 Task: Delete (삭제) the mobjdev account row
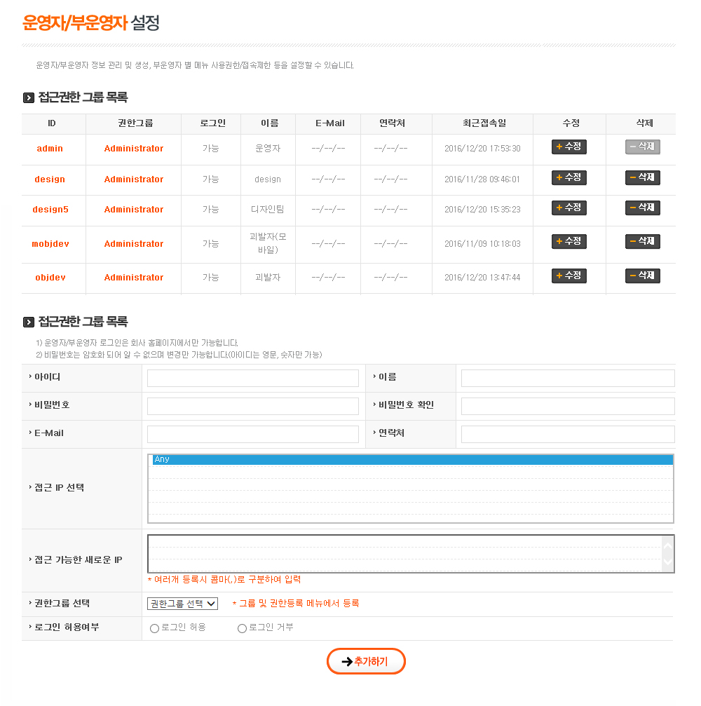[642, 242]
